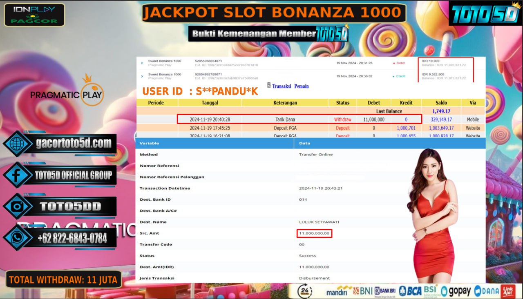Viewport: 523px width, 299px height.
Task: Click the IDR 9,522,500 amount
Action: tap(433, 74)
